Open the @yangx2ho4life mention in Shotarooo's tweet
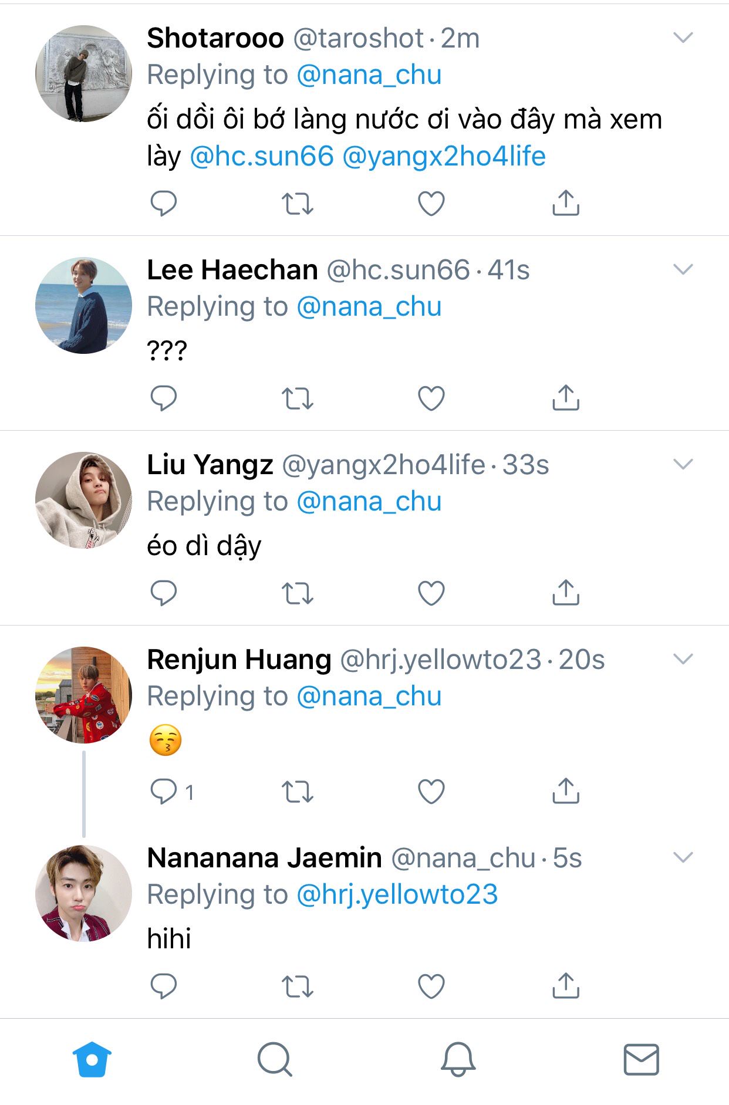The height and width of the screenshot is (1105, 729). (x=444, y=157)
